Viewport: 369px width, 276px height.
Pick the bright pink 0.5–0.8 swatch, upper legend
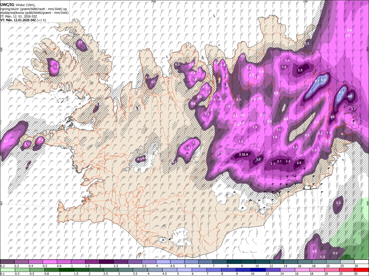[x=50, y=262]
